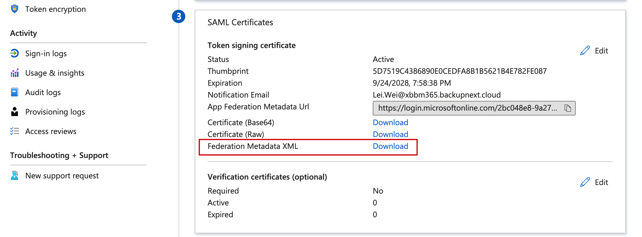Download the Federation Metadata XML
The width and height of the screenshot is (642, 237).
point(390,146)
